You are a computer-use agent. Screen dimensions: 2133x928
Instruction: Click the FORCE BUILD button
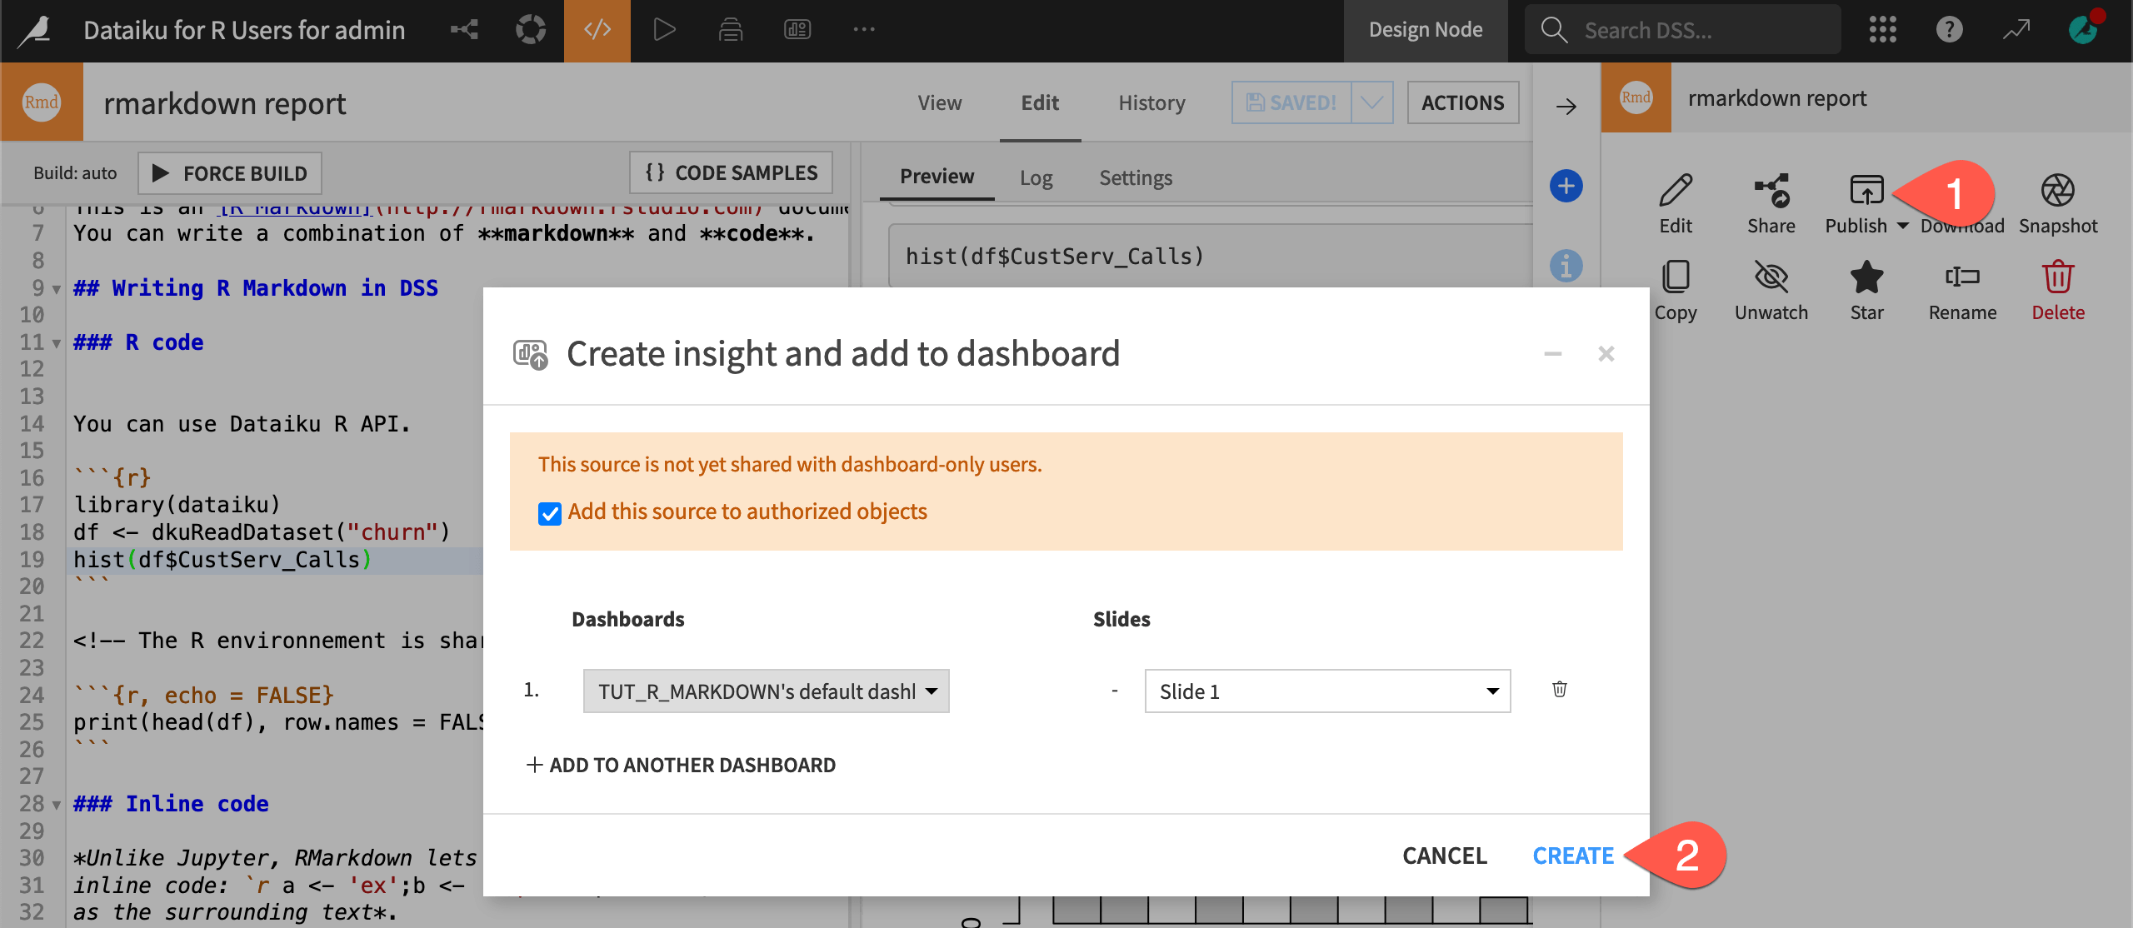coord(230,173)
